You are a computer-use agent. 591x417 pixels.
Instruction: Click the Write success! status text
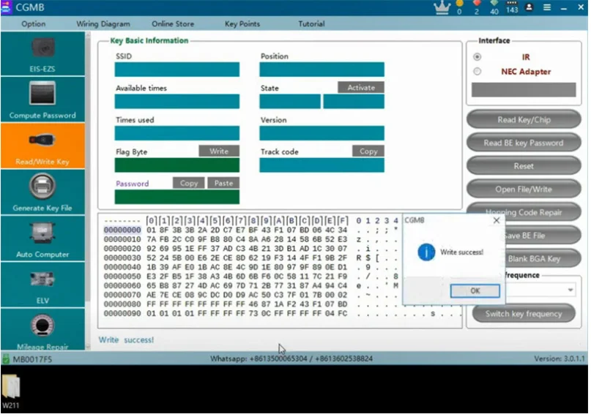coord(126,340)
